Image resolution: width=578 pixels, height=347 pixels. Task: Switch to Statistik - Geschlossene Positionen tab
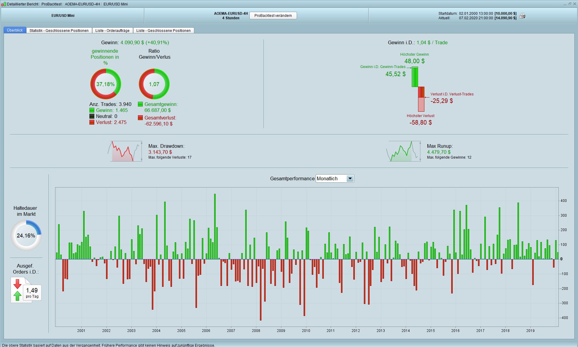pyautogui.click(x=59, y=30)
